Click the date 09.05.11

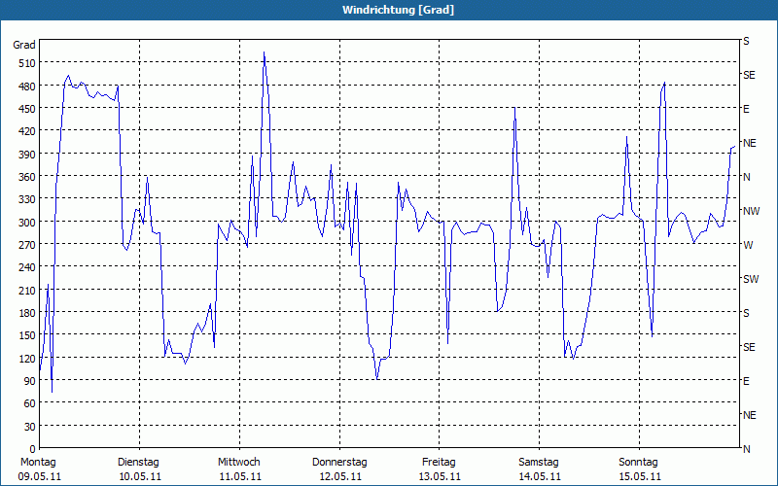point(40,477)
